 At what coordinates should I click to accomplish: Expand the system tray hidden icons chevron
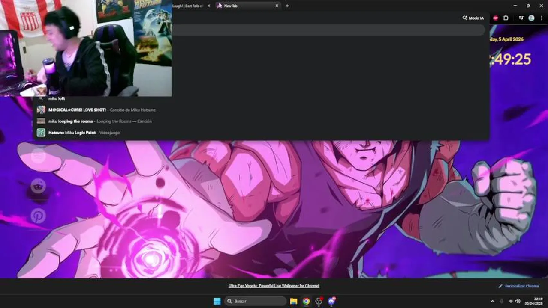coord(492,301)
